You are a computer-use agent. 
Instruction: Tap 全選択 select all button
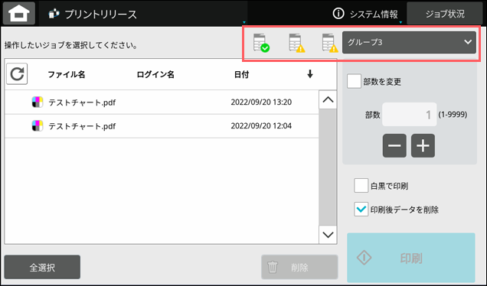[42, 267]
